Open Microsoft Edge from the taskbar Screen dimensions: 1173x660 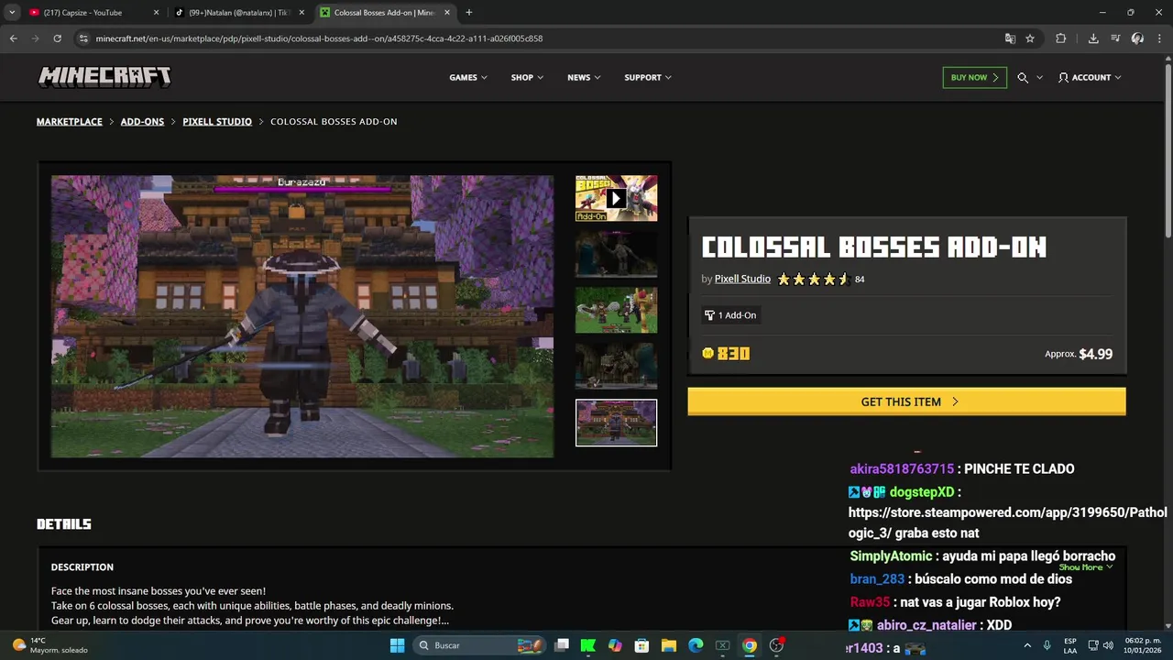[696, 645]
